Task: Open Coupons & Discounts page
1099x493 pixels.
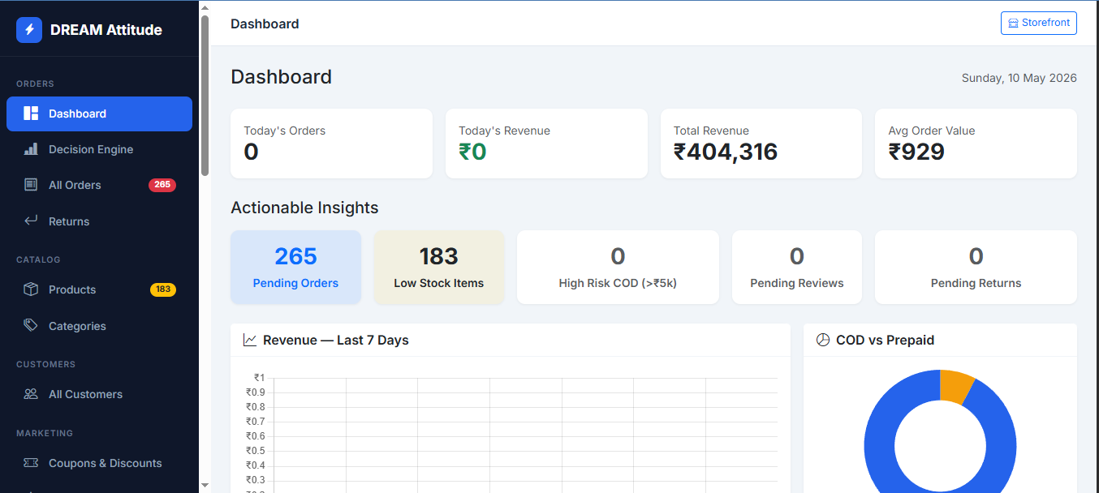Action: coord(99,463)
